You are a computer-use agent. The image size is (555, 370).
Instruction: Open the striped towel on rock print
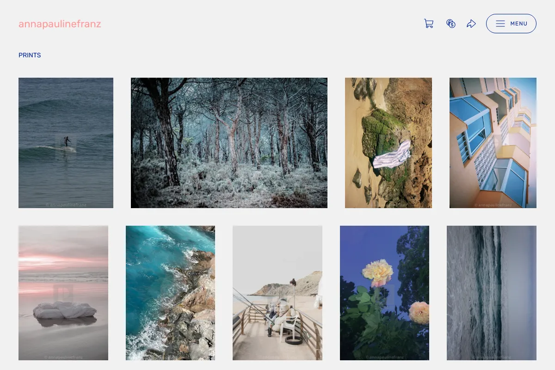pos(388,143)
